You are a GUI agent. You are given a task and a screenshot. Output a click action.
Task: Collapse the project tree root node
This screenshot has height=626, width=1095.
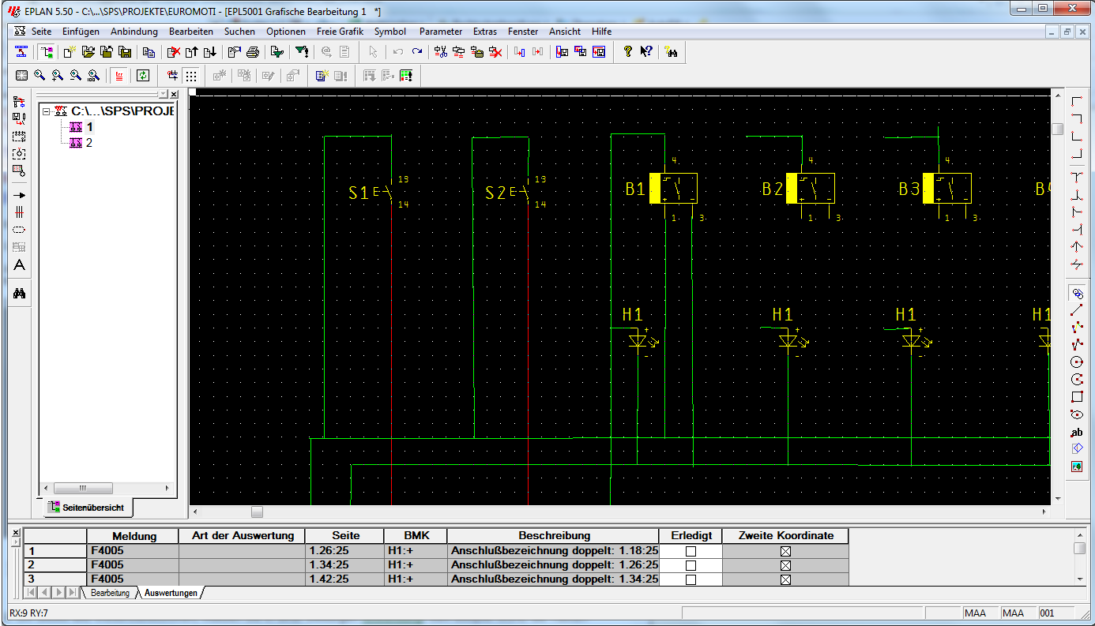[x=47, y=112]
